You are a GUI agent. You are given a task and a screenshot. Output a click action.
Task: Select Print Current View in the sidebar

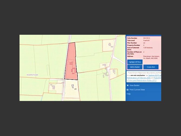tap(137, 90)
